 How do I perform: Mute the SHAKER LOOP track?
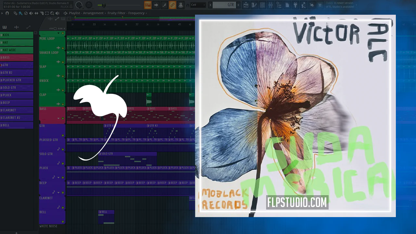63,62
